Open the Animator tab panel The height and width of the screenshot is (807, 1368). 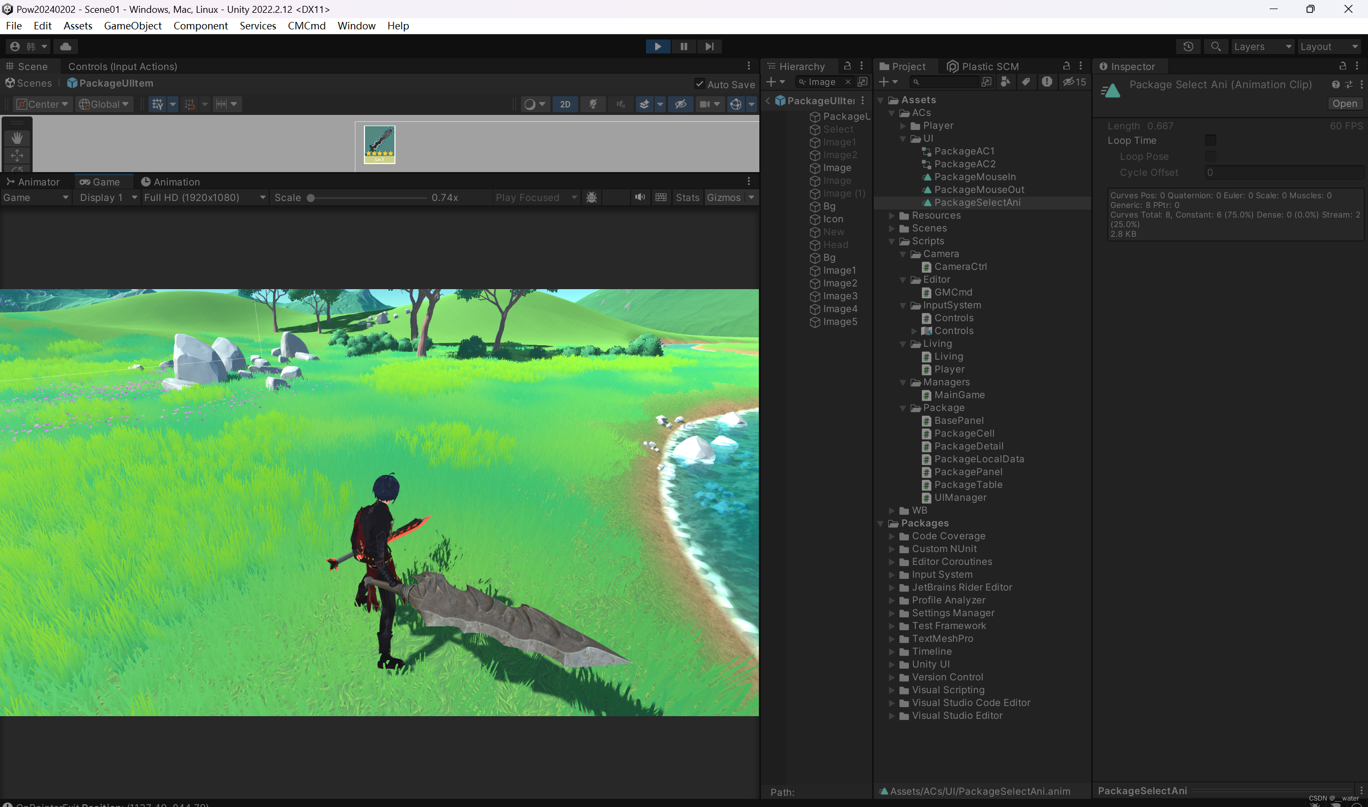(38, 181)
